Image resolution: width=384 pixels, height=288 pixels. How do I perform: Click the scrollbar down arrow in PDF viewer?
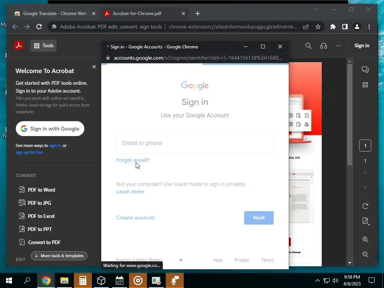click(x=349, y=263)
